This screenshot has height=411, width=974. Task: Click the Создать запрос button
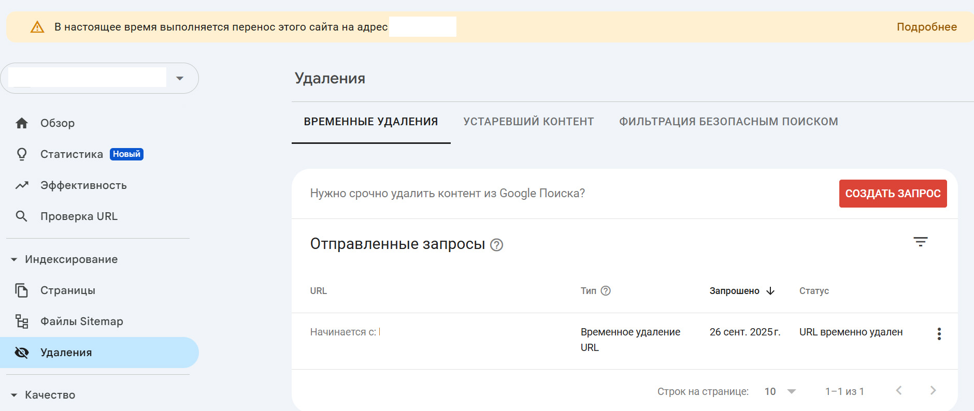coord(892,194)
